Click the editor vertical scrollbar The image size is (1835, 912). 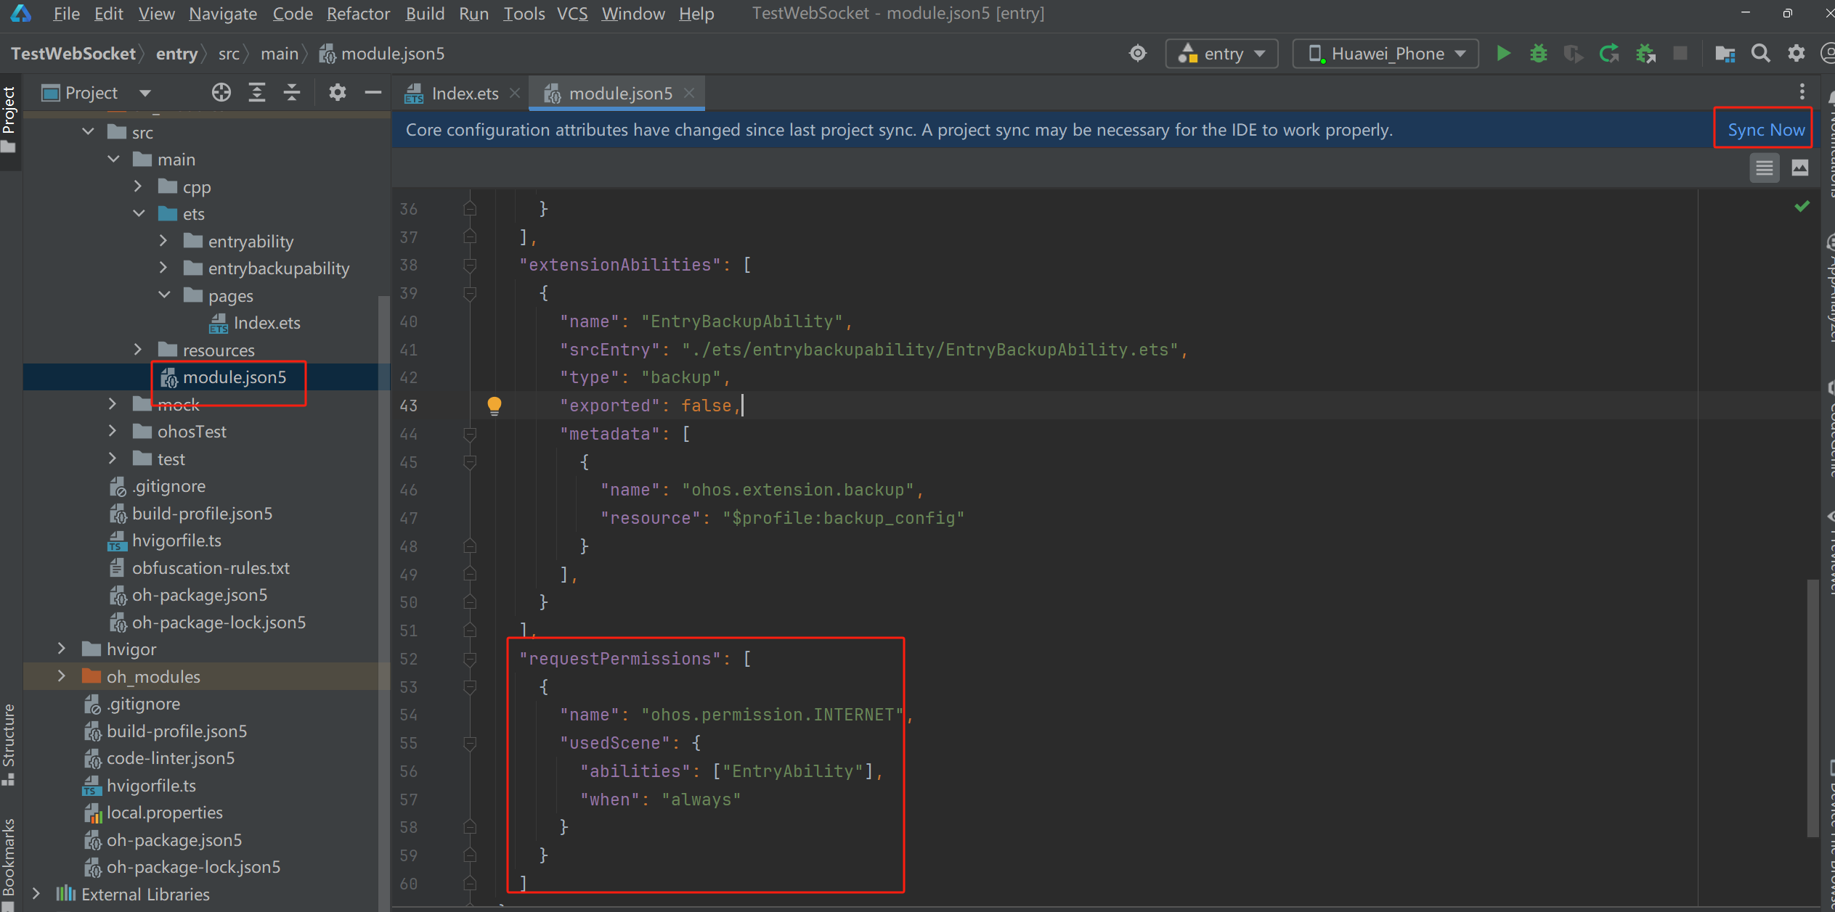(1812, 707)
